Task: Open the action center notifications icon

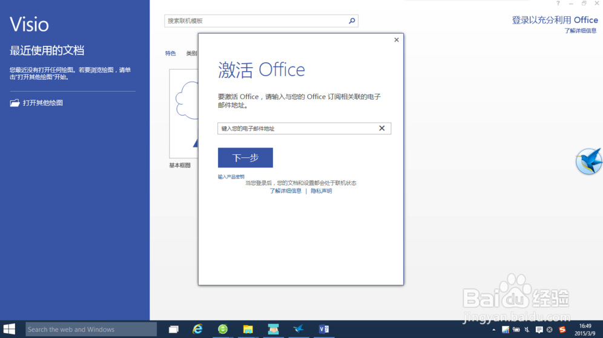Action: 539,330
